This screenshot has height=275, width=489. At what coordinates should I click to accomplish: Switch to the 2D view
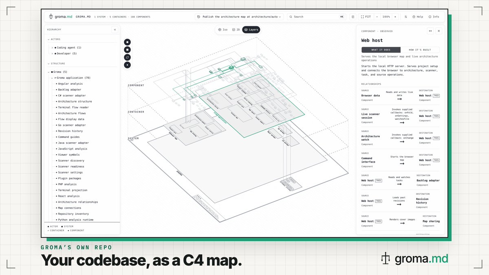tap(236, 30)
